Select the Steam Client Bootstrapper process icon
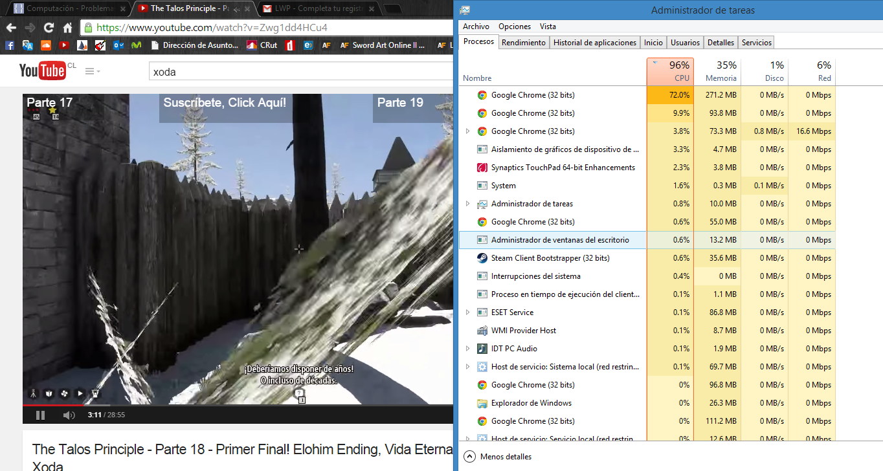The height and width of the screenshot is (471, 883). (482, 258)
